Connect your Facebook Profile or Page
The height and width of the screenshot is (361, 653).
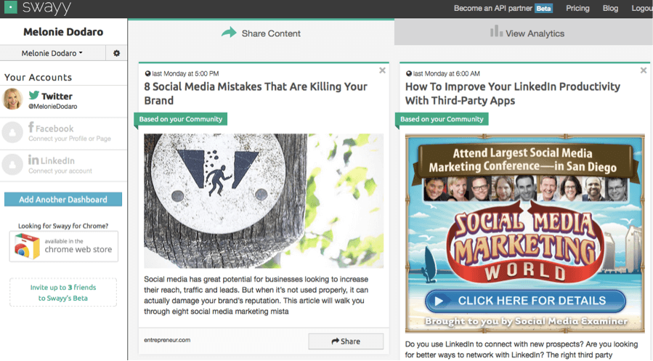tap(70, 139)
